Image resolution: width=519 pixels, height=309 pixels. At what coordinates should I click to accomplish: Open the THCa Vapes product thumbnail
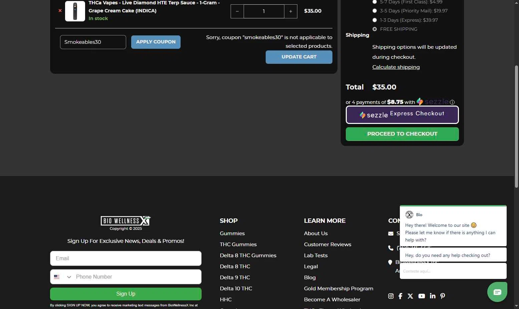(x=75, y=11)
